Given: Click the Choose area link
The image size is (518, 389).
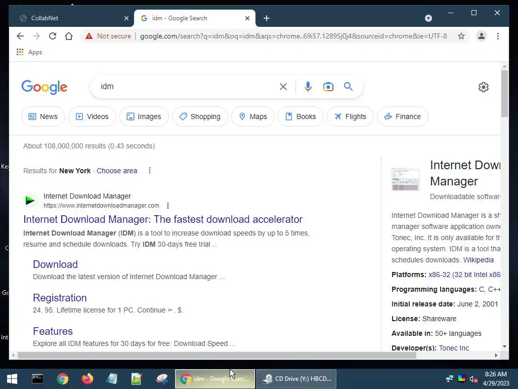Looking at the screenshot, I should click(117, 171).
